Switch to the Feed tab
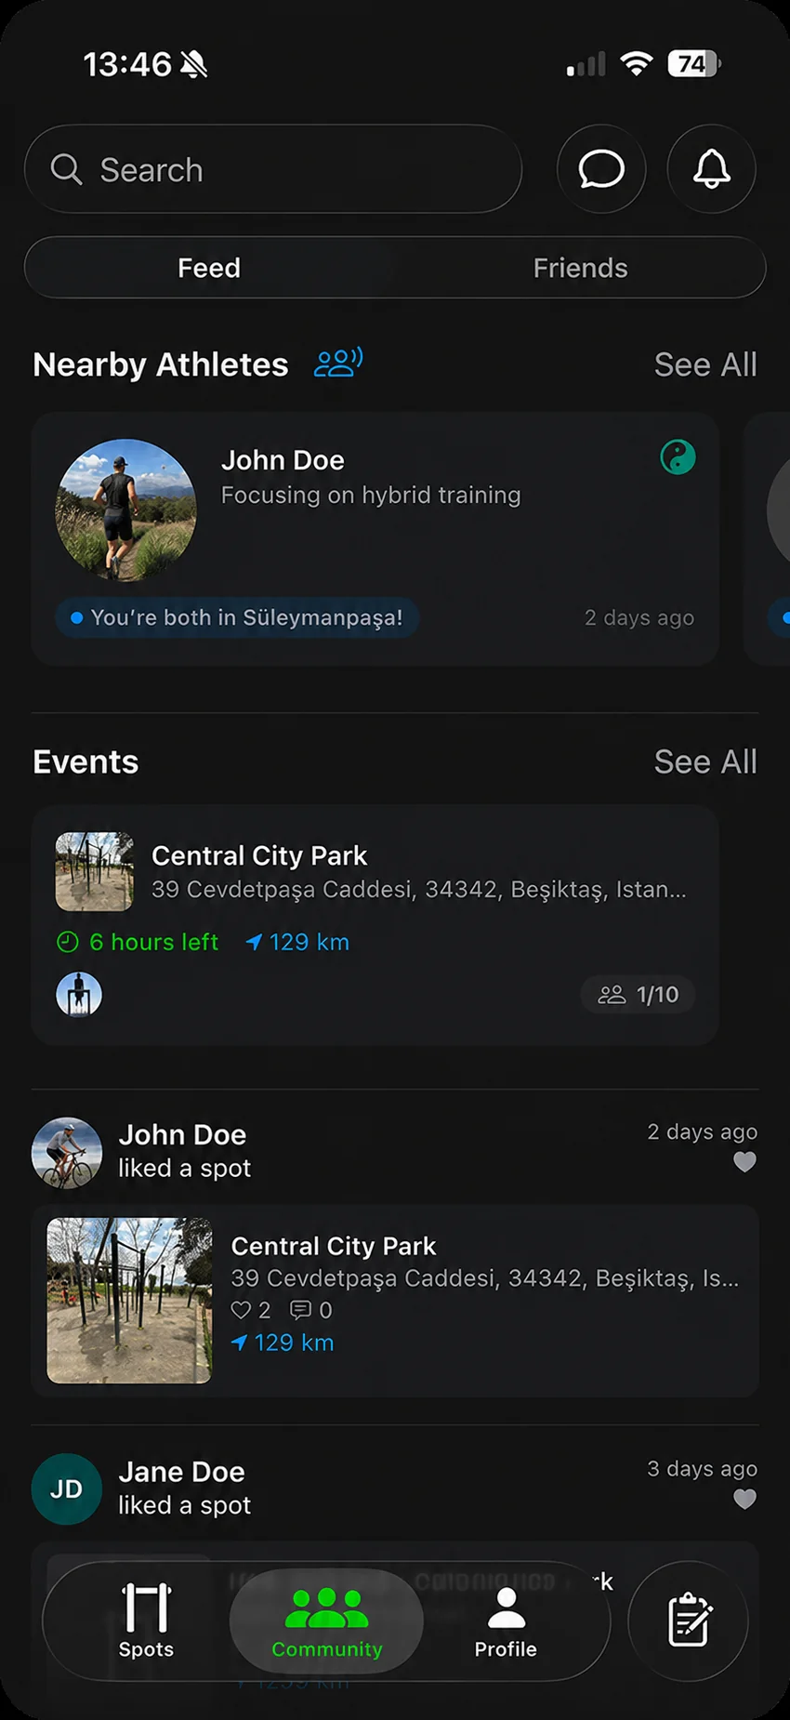The width and height of the screenshot is (790, 1720). [209, 268]
